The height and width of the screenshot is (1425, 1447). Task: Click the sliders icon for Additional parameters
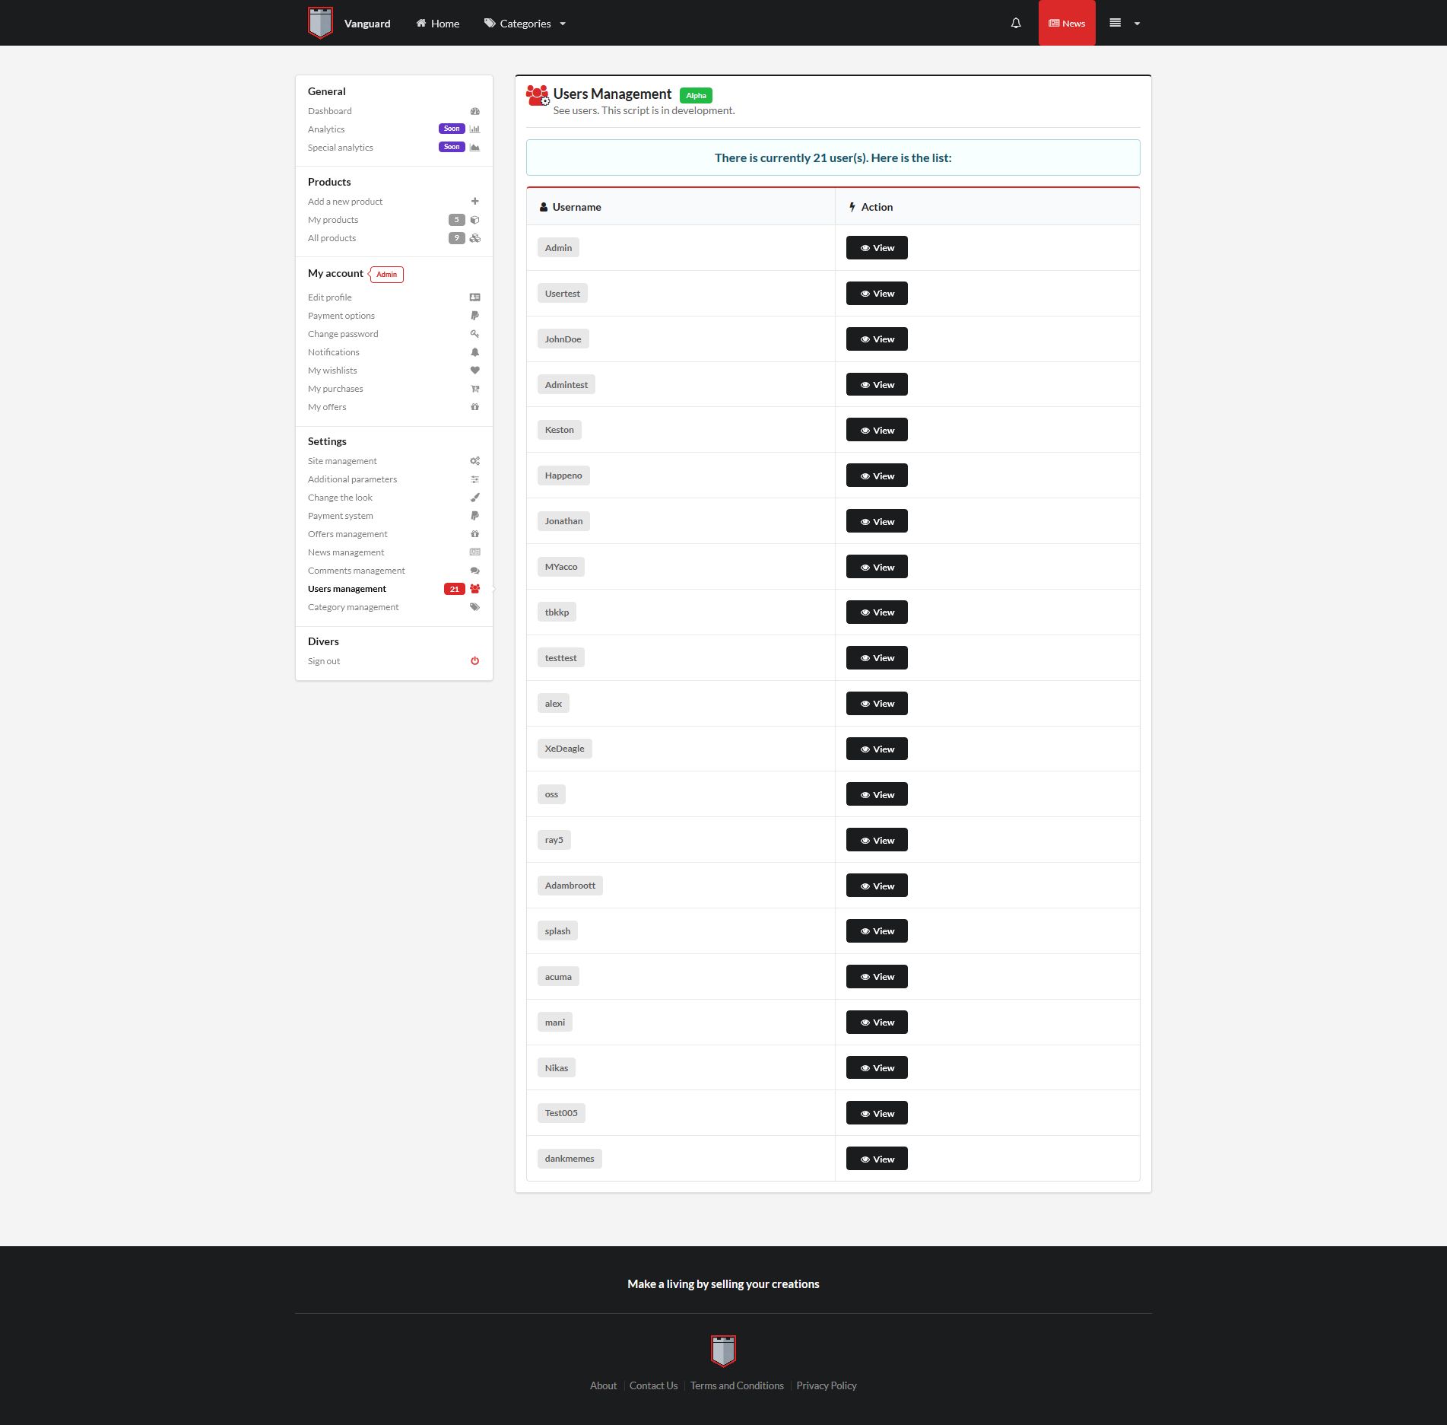click(x=474, y=479)
